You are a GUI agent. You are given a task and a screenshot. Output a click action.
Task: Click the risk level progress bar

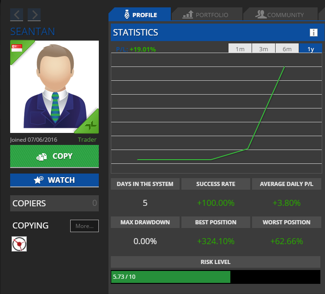(215, 277)
